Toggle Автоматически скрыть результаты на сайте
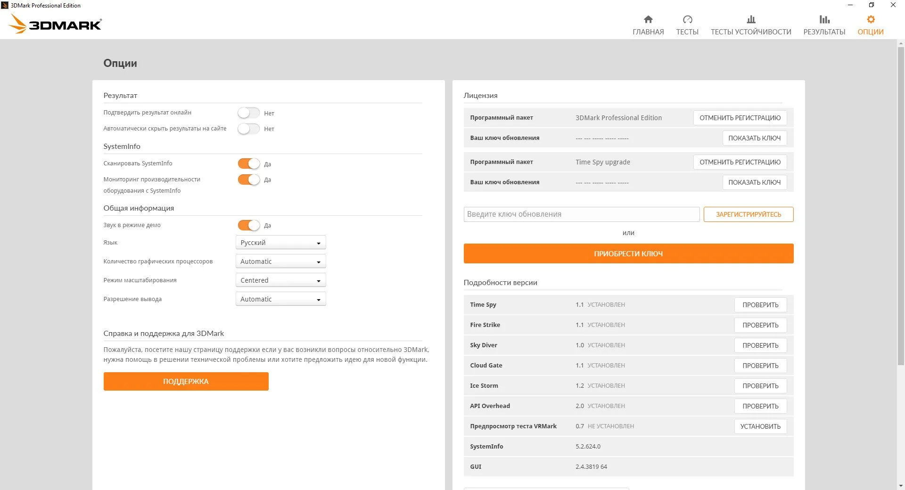Screen dimensions: 905x490 (x=248, y=129)
